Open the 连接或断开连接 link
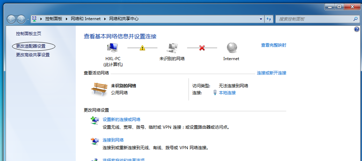This screenshot has width=362, height=161. (x=272, y=73)
